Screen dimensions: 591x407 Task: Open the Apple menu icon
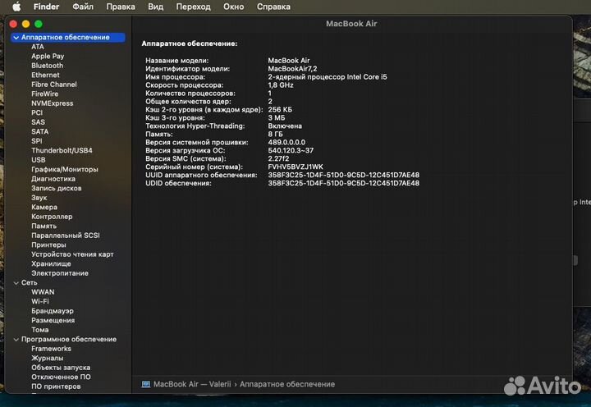[x=16, y=7]
